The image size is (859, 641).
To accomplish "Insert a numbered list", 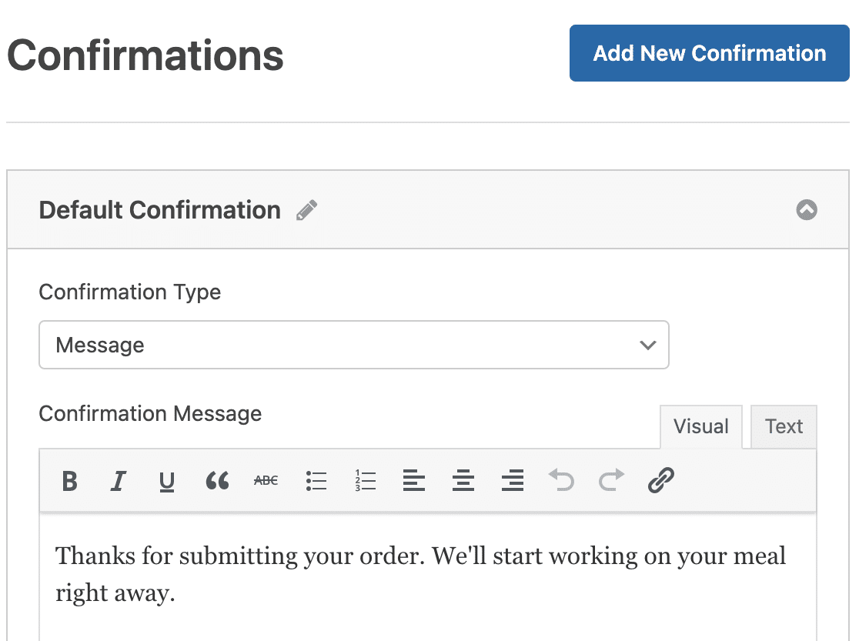I will [x=366, y=480].
